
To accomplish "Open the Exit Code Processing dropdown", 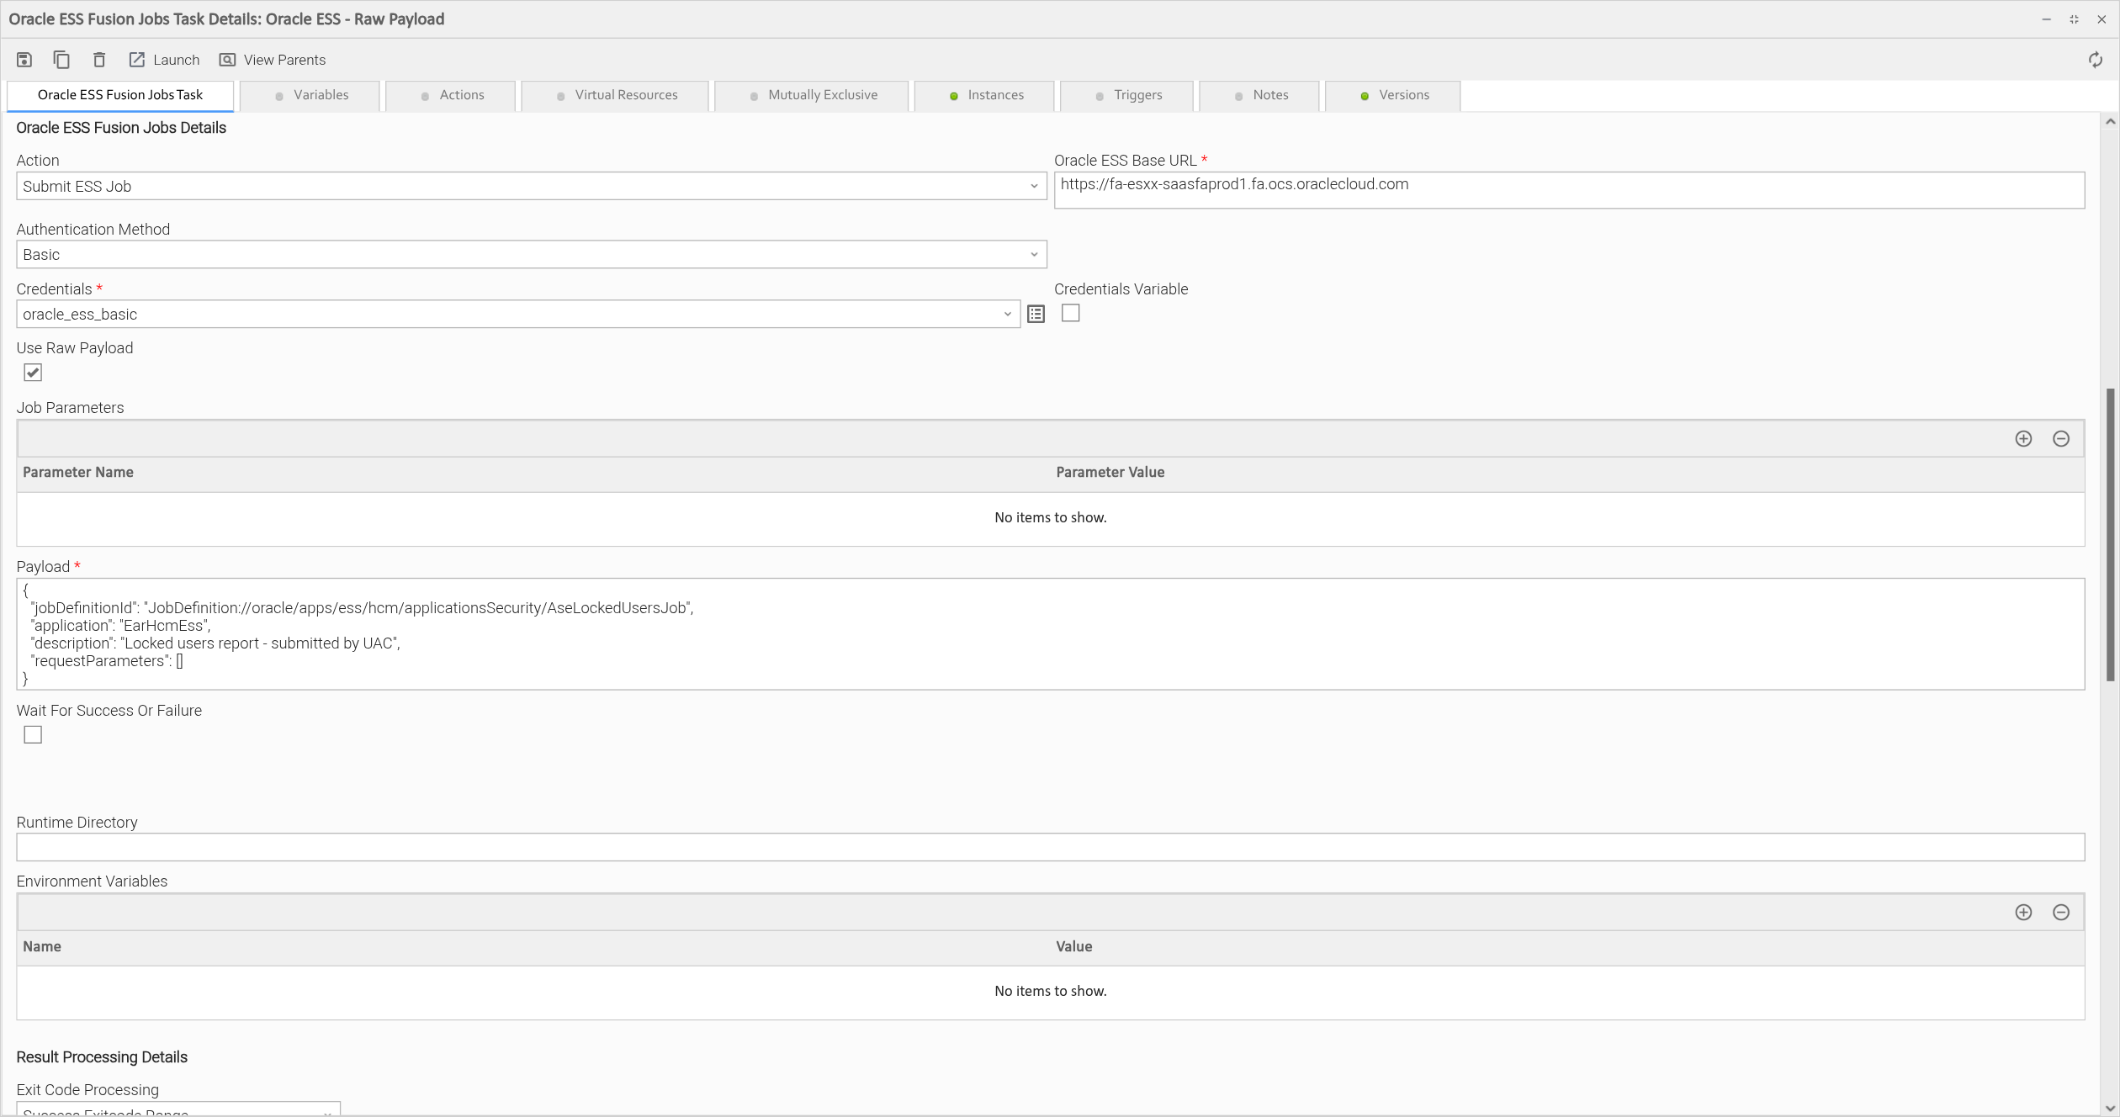I will [178, 1109].
